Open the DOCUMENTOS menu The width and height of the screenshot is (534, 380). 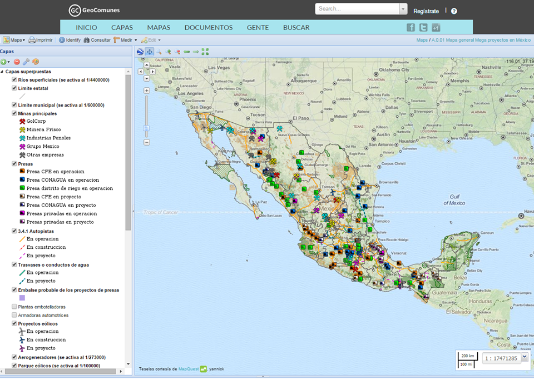209,28
